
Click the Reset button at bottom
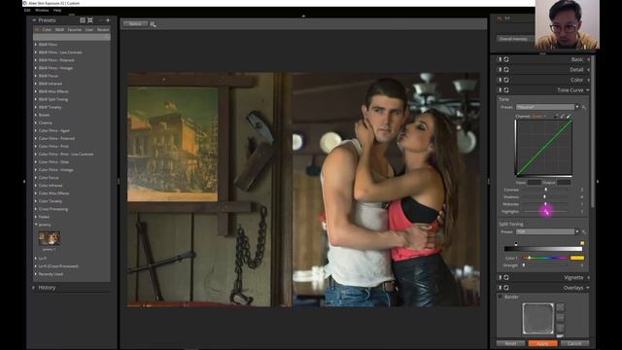[x=510, y=343]
